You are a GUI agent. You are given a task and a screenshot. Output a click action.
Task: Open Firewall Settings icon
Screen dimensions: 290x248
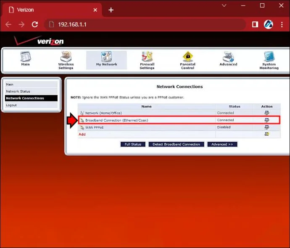[x=147, y=57]
